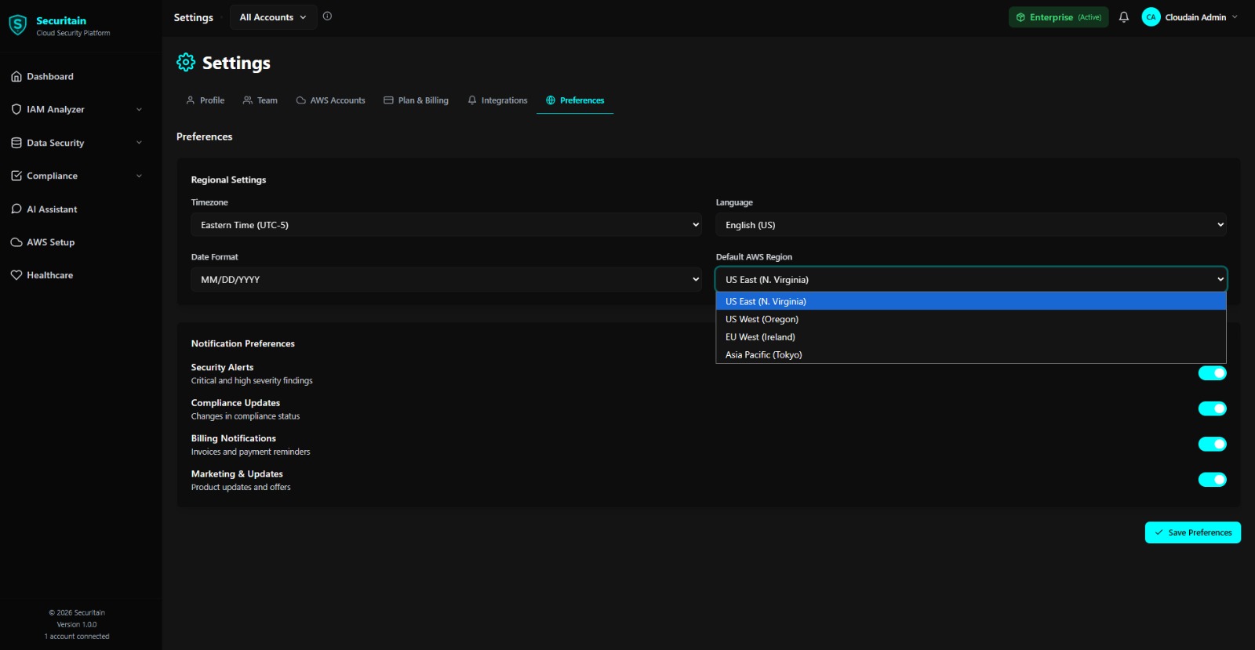Click the Regional Settings heading
The width and height of the screenshot is (1255, 650).
point(228,180)
